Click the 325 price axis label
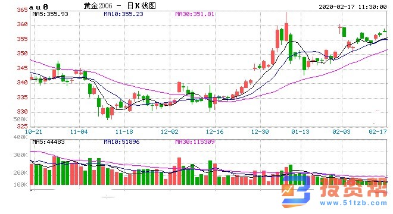The image size is (393, 214). [22, 127]
